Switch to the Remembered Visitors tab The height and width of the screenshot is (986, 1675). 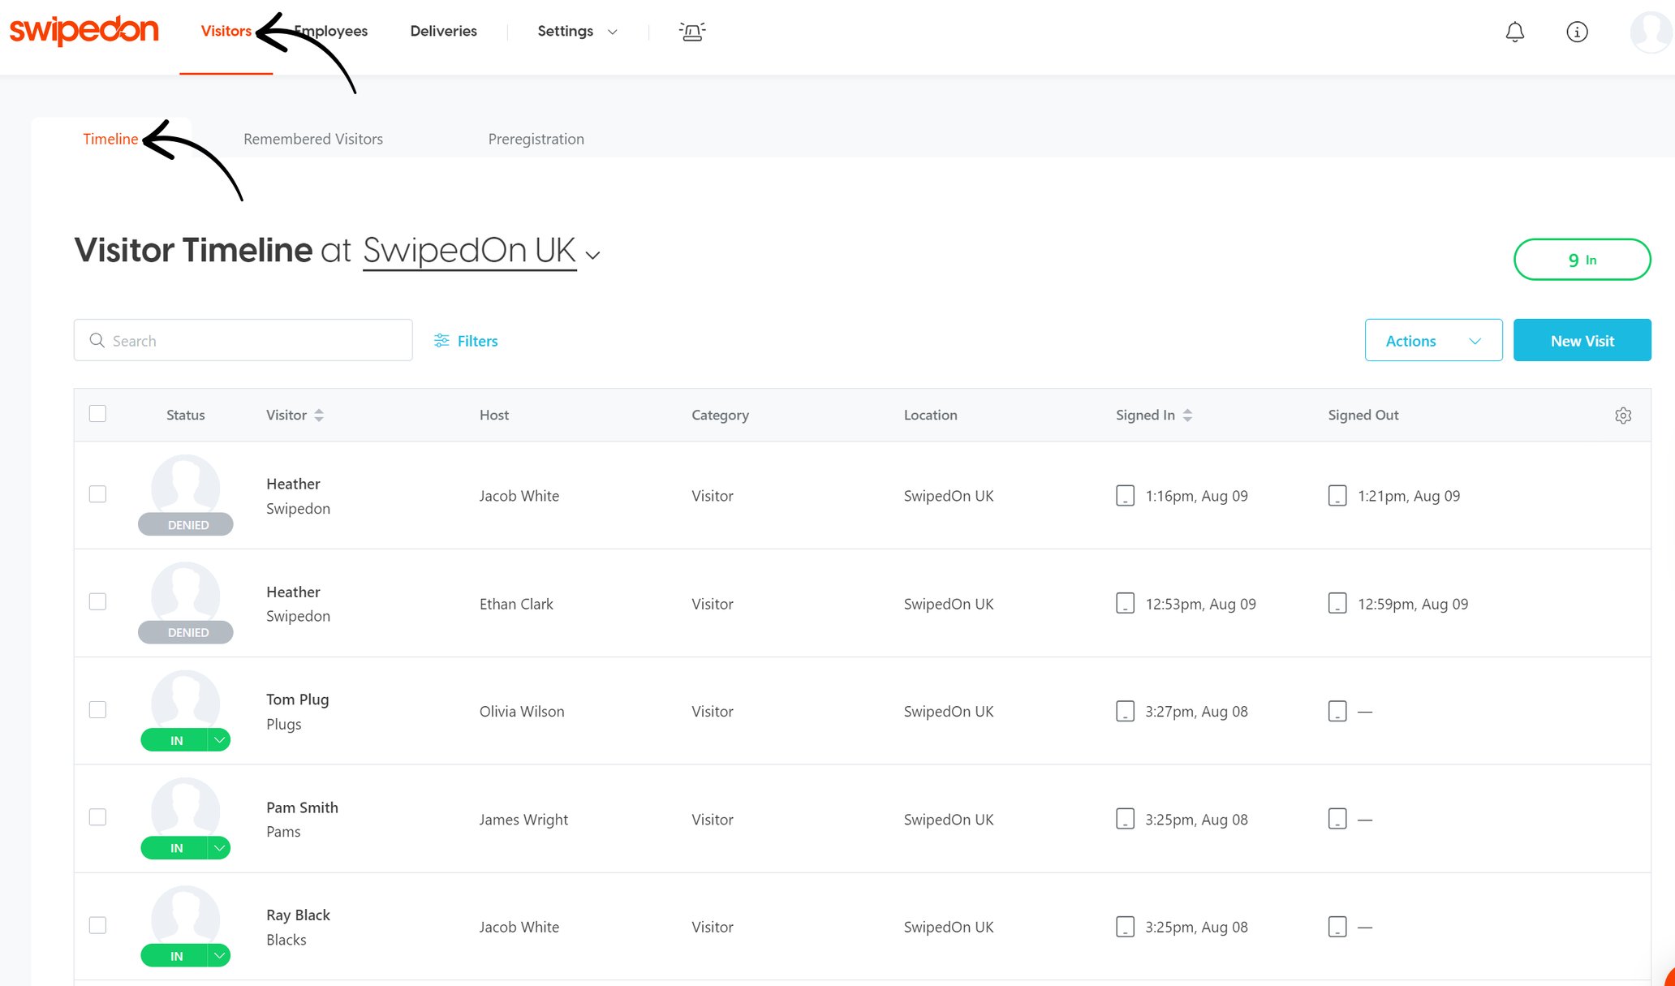(313, 139)
